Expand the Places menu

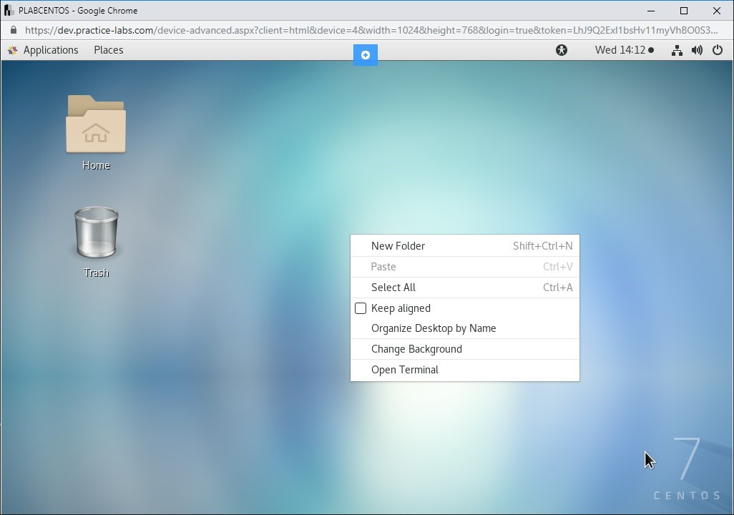tap(109, 50)
